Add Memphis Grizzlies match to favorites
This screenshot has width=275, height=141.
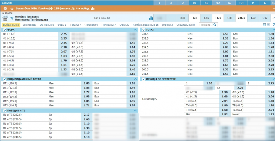click(11, 17)
